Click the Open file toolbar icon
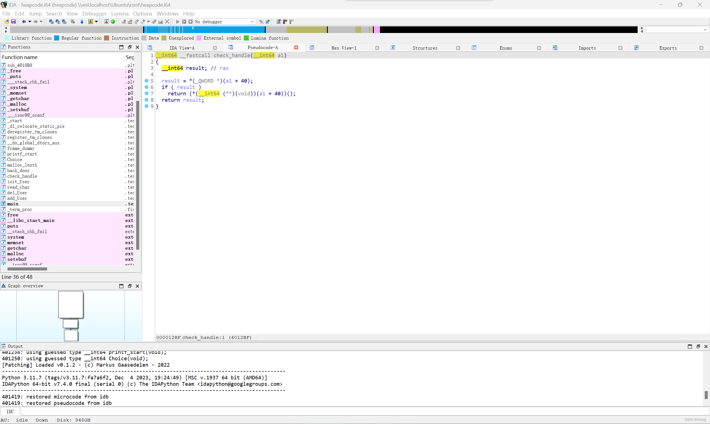The image size is (710, 424). [x=7, y=22]
